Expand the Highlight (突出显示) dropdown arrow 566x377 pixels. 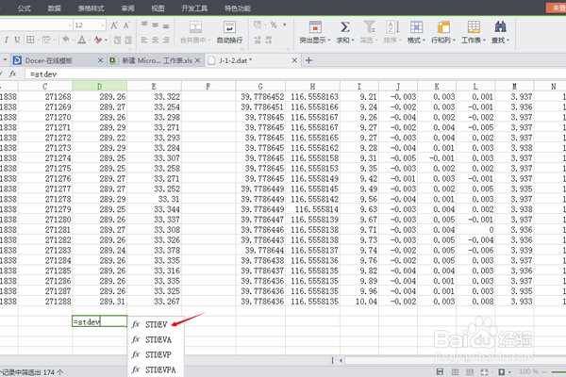pos(329,40)
